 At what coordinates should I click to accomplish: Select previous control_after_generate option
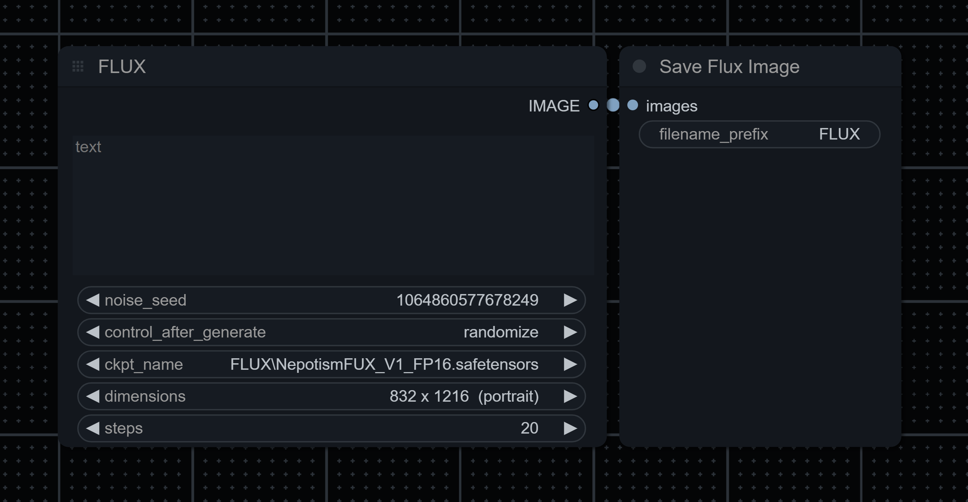pos(93,332)
